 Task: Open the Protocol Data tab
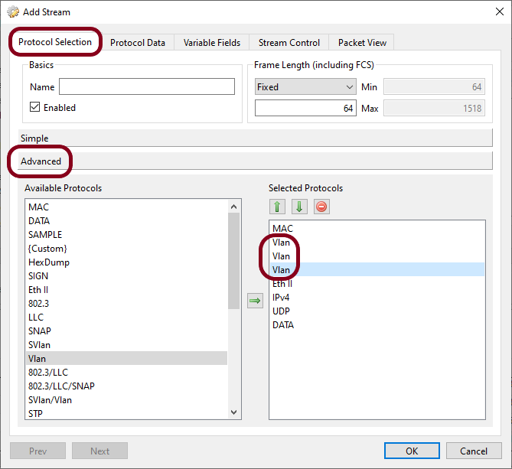(x=138, y=42)
